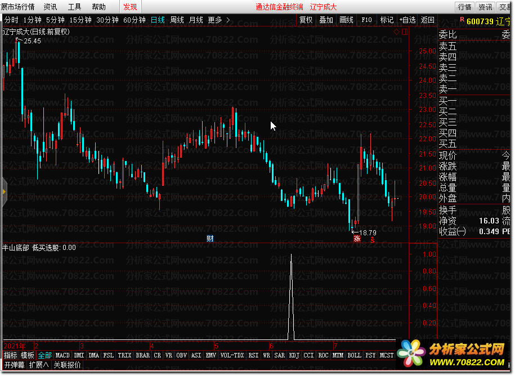Apply the FSL indicator
Viewport: 515px width, 376px height.
109,355
